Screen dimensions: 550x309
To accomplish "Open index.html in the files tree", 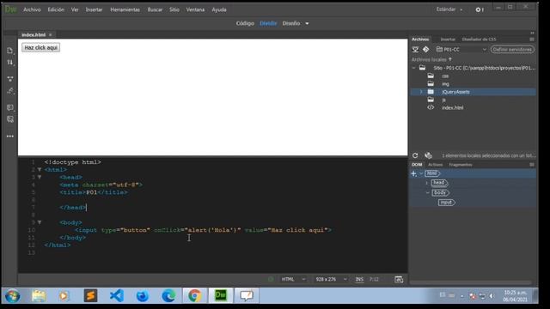I will (x=453, y=108).
